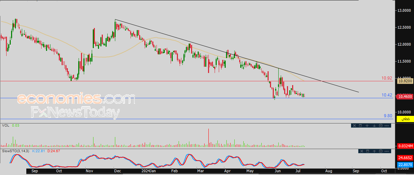This screenshot has height=175, width=414.
Task: Open SlowSTO panel more options dots
Action: [387, 151]
